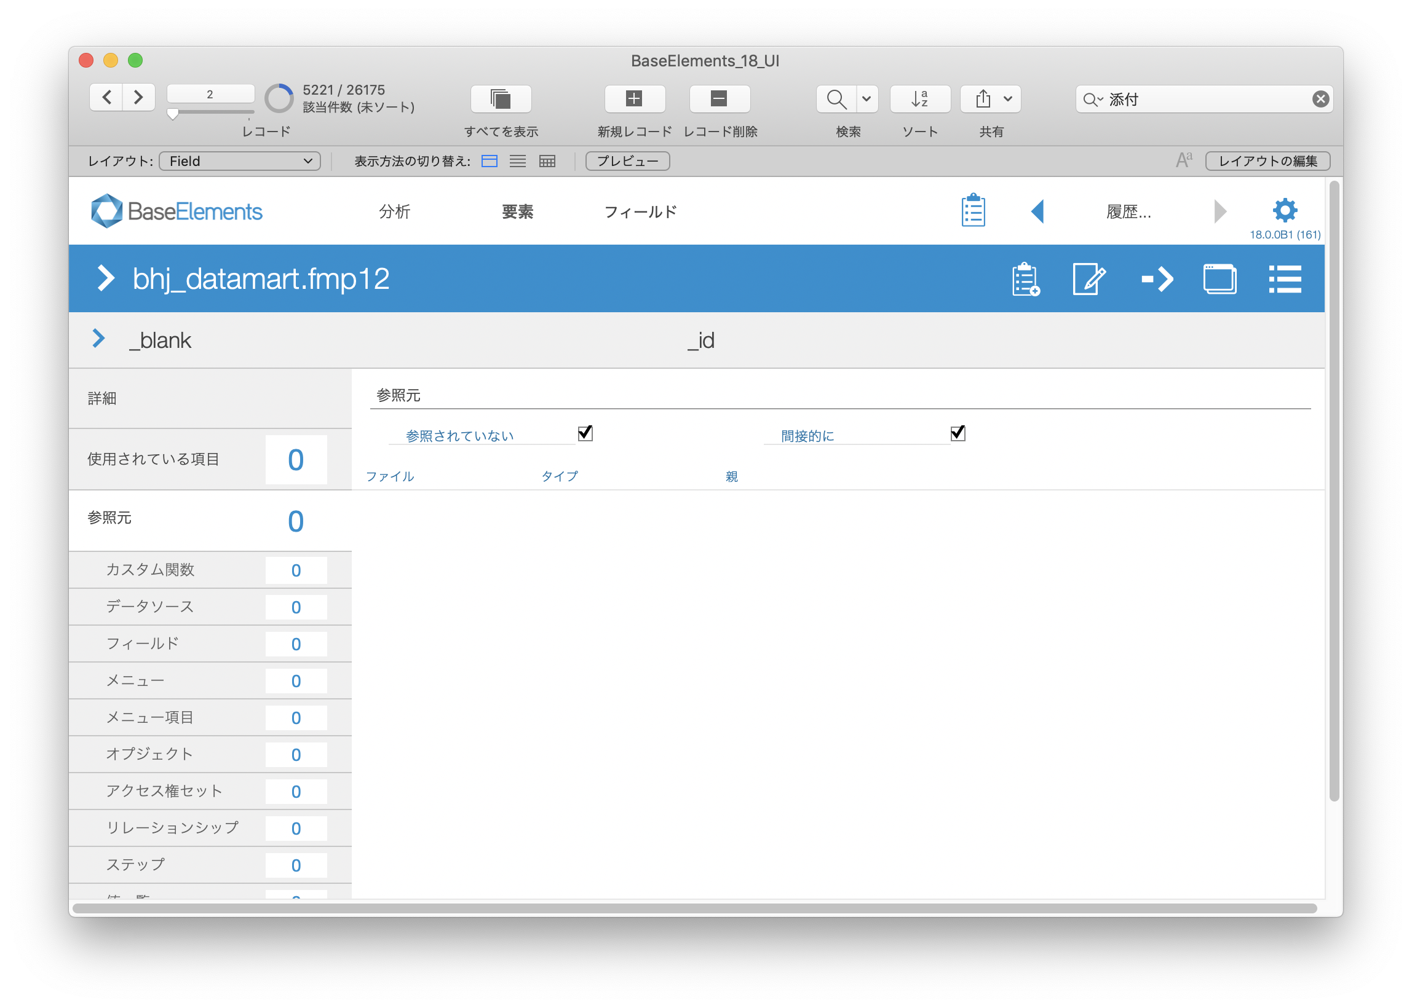Go back with the blue left triangle

click(x=1037, y=211)
